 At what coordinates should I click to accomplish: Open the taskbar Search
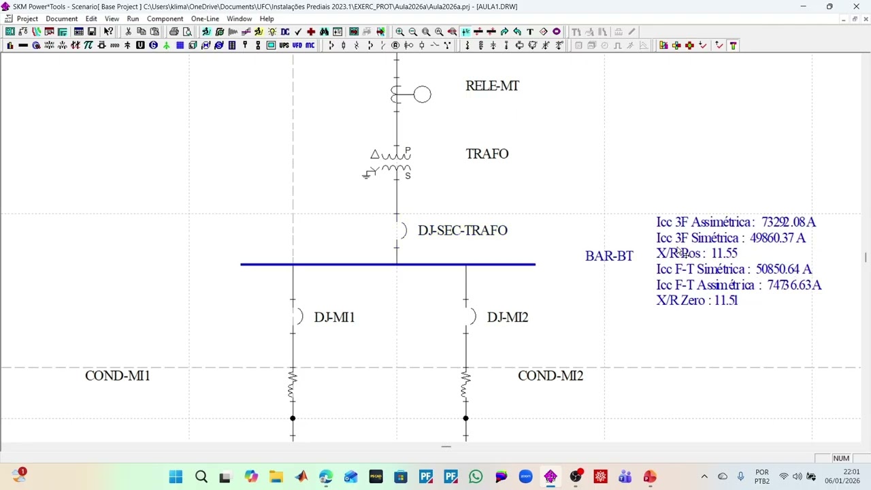pyautogui.click(x=201, y=477)
